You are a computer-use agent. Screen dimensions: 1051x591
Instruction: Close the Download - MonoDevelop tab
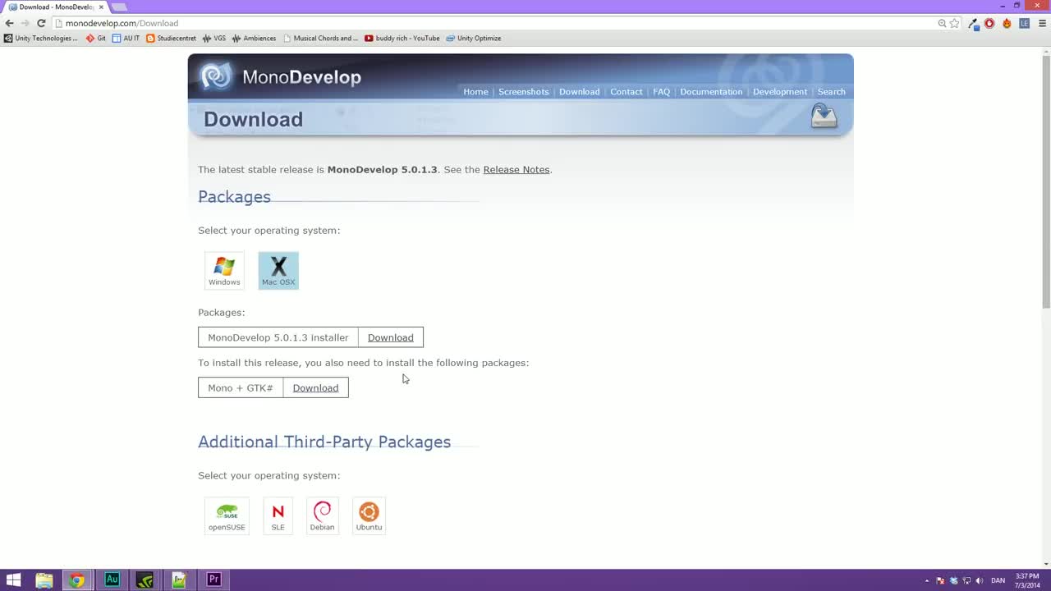point(102,7)
